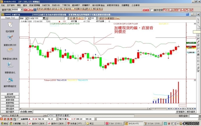
Task: Click the 設定 button
Action: 102,18
